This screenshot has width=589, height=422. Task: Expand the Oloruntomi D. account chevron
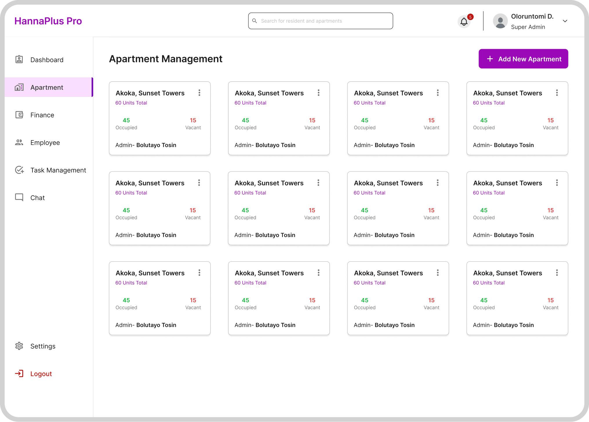click(x=565, y=21)
